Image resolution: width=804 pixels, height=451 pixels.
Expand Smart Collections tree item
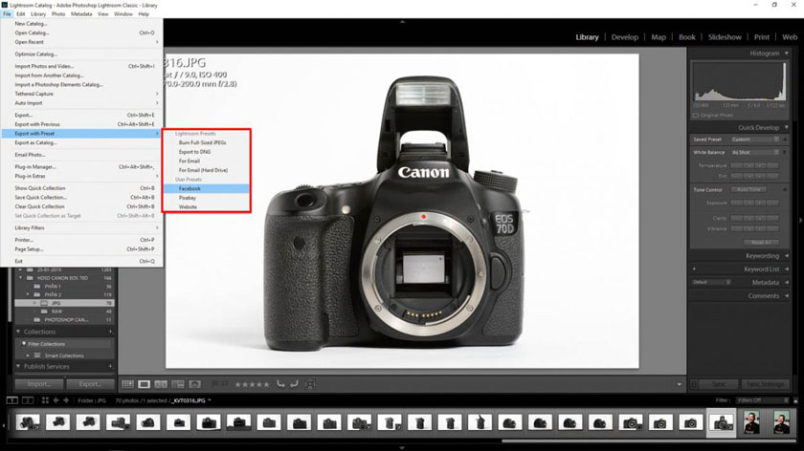(28, 355)
